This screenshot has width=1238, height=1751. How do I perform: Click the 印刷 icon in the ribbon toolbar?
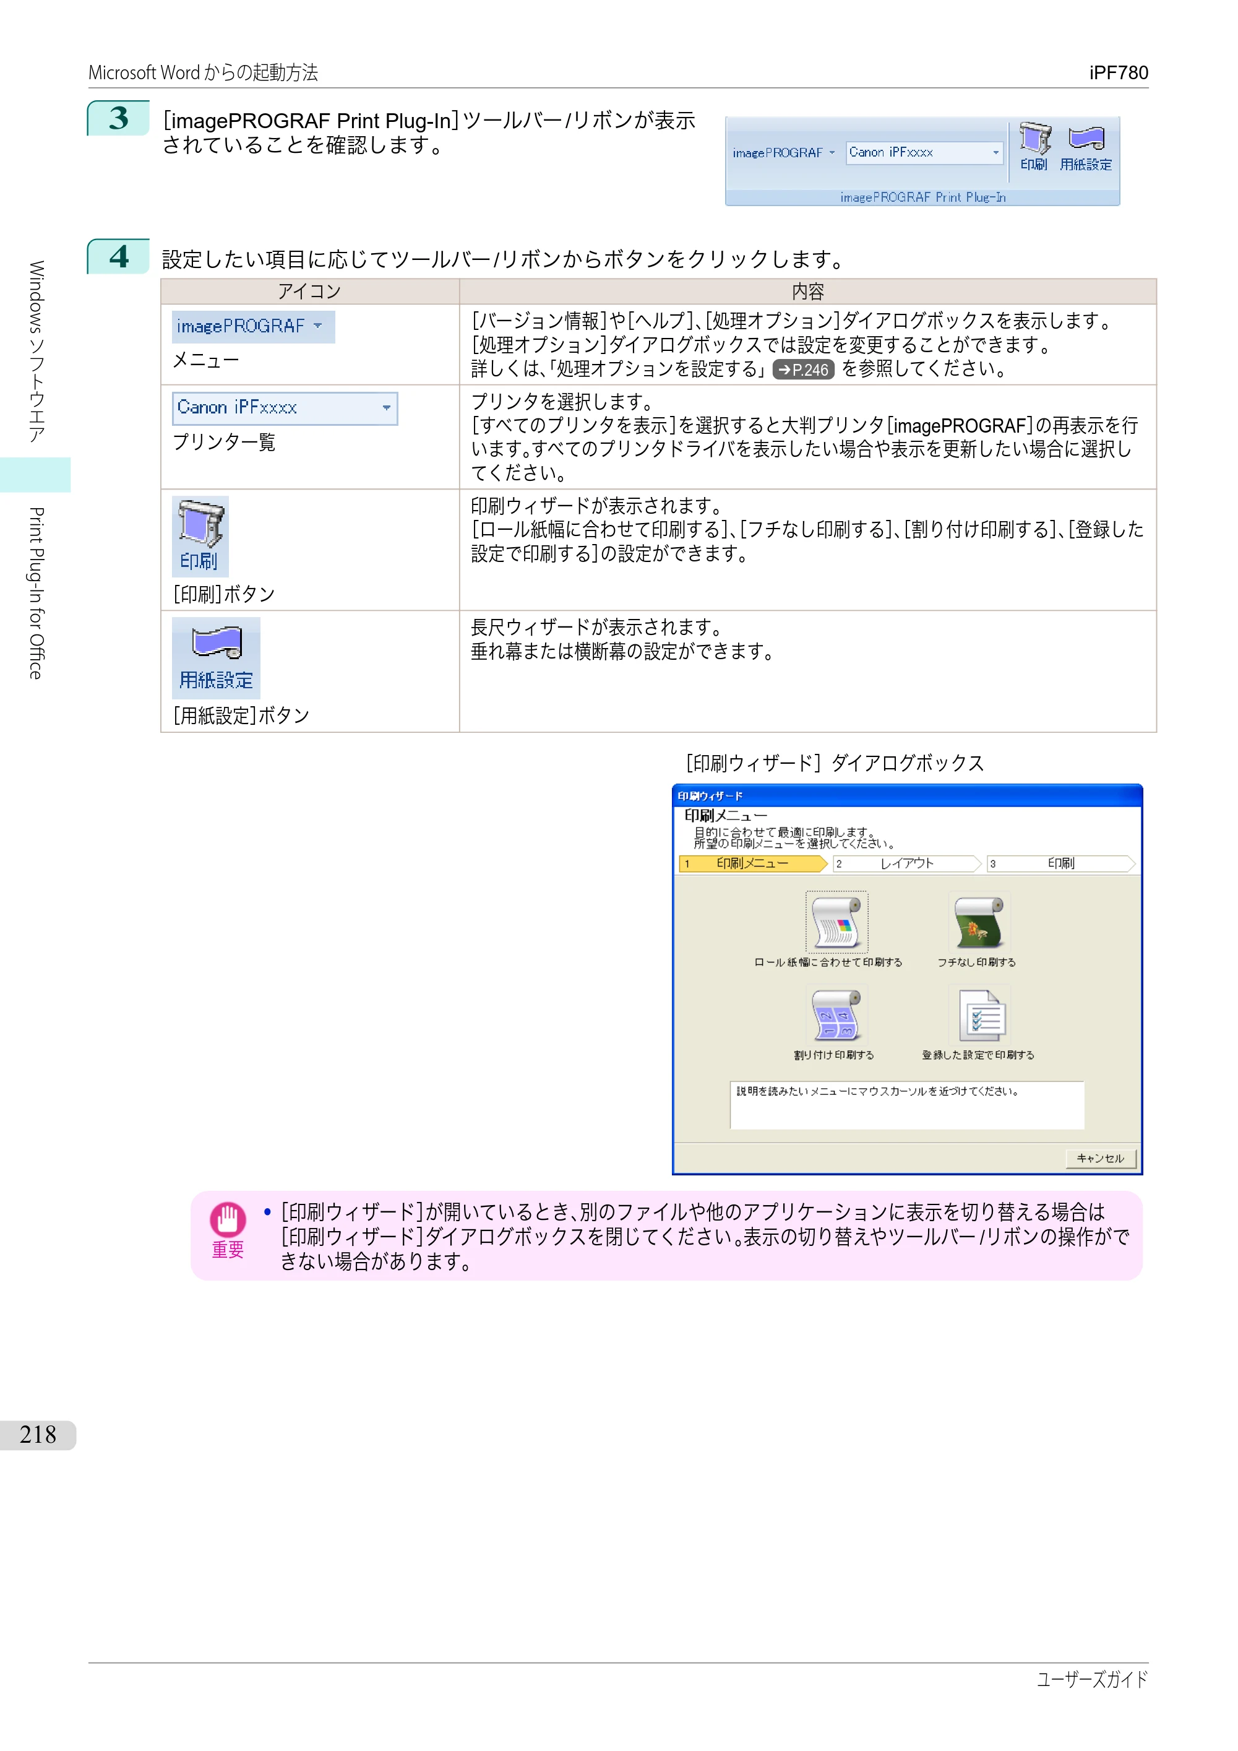coord(1034,147)
